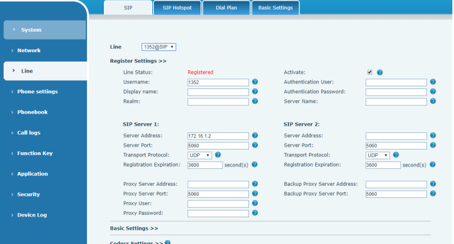Open SIP Server 1 Transport Protocol dropdown
This screenshot has width=454, height=244.
tap(200, 156)
